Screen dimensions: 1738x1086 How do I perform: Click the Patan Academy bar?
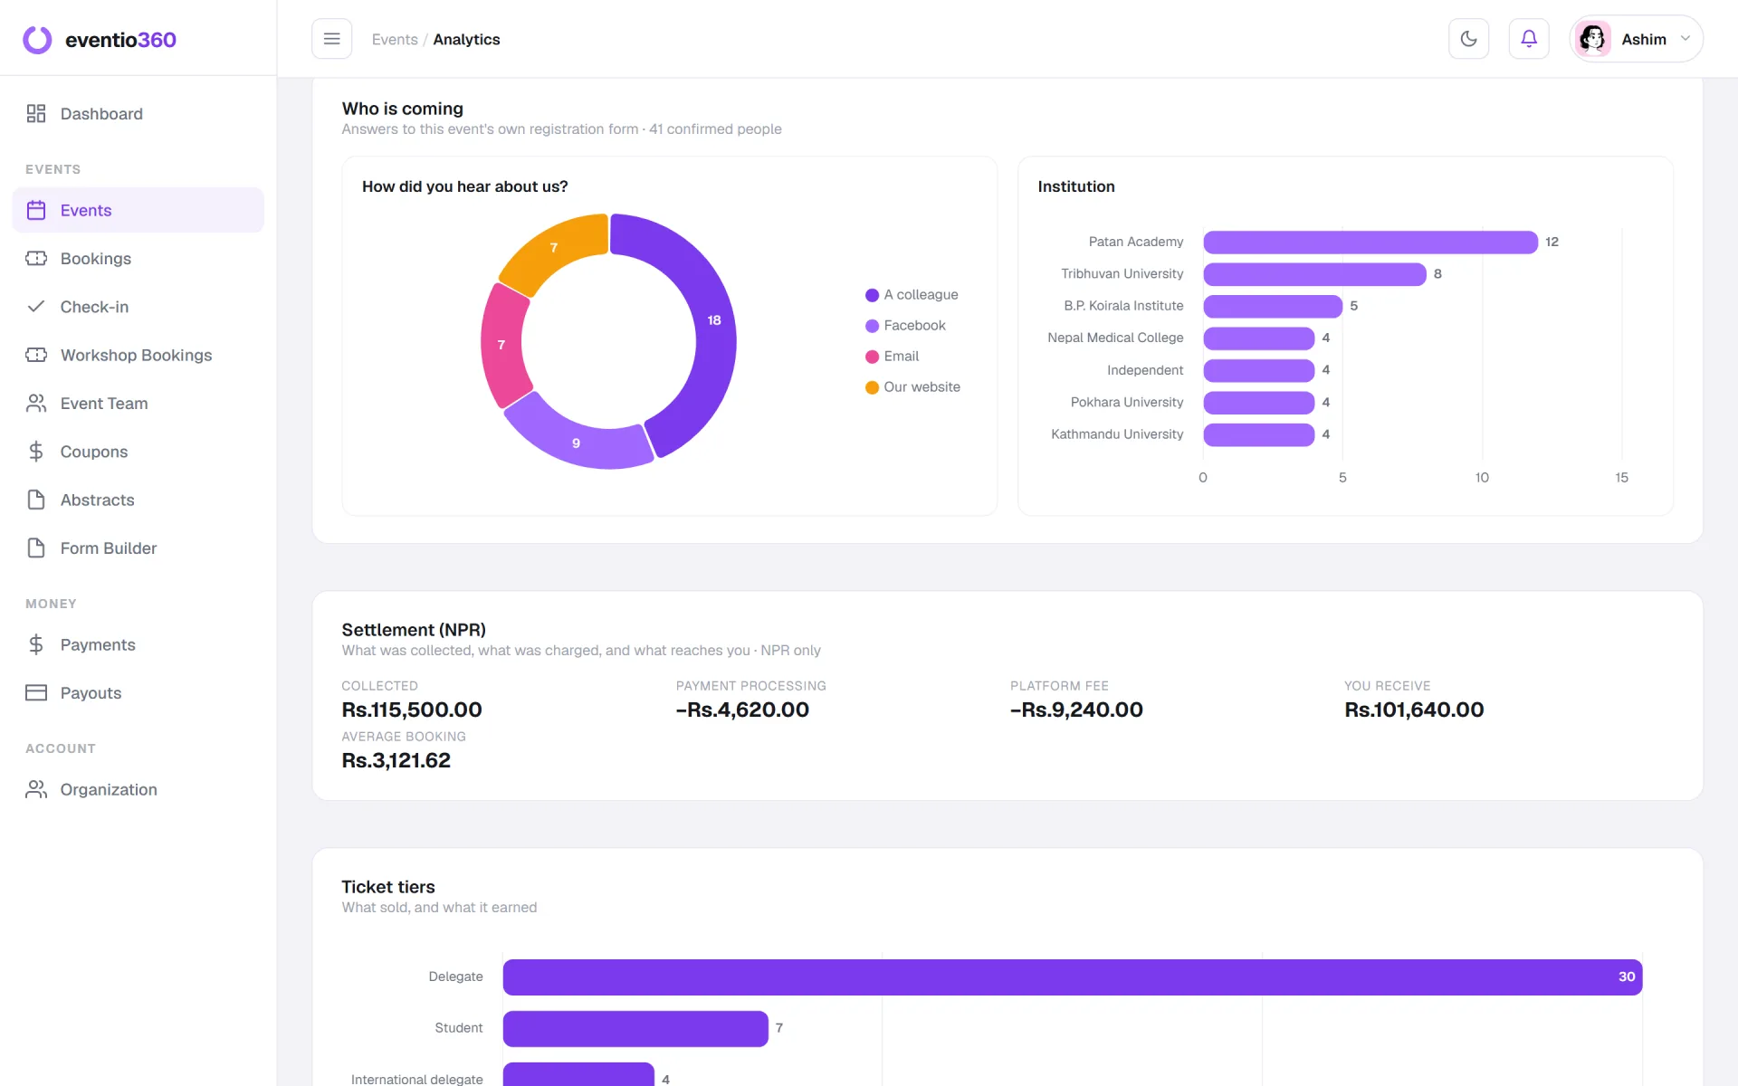pos(1370,242)
